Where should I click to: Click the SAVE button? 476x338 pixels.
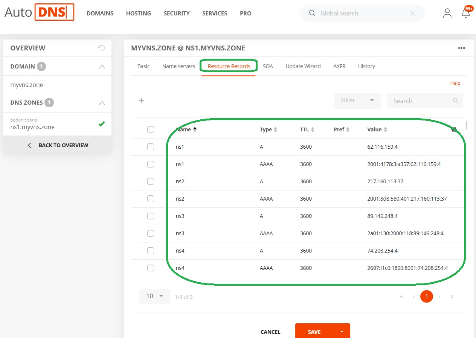314,332
